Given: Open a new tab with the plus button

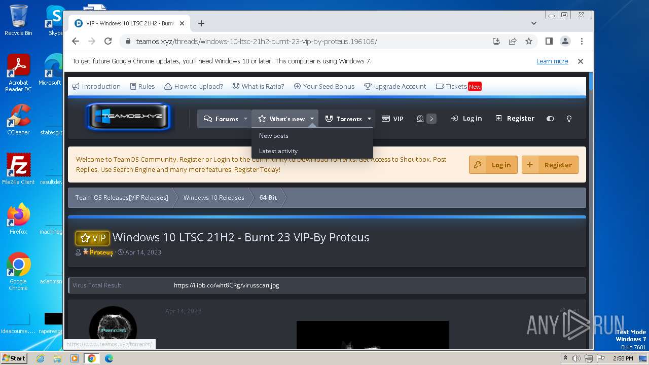Looking at the screenshot, I should 201,23.
